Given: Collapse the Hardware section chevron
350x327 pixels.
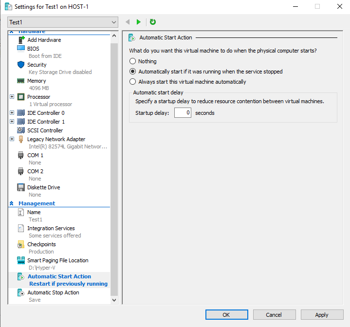Looking at the screenshot, I should pyautogui.click(x=12, y=32).
